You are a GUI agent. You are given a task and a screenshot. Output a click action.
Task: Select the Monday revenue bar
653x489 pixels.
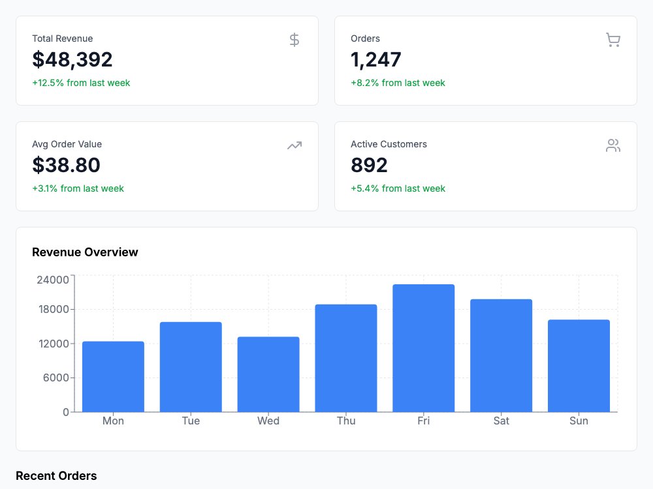(x=113, y=377)
